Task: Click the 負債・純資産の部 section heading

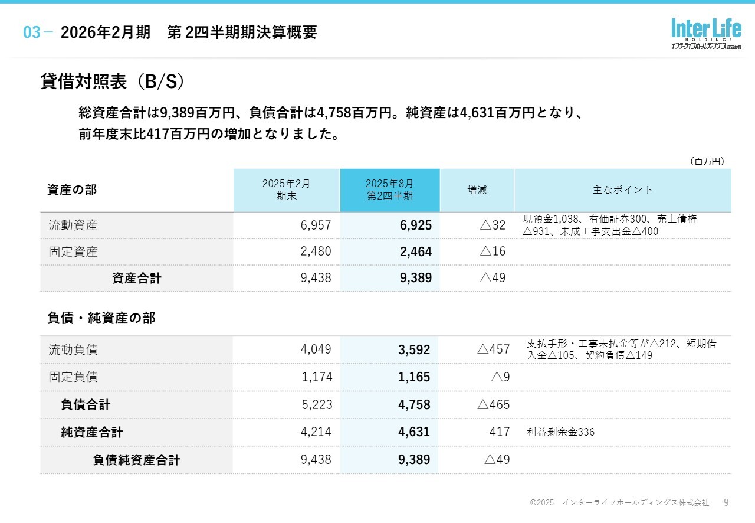Action: coord(101,319)
